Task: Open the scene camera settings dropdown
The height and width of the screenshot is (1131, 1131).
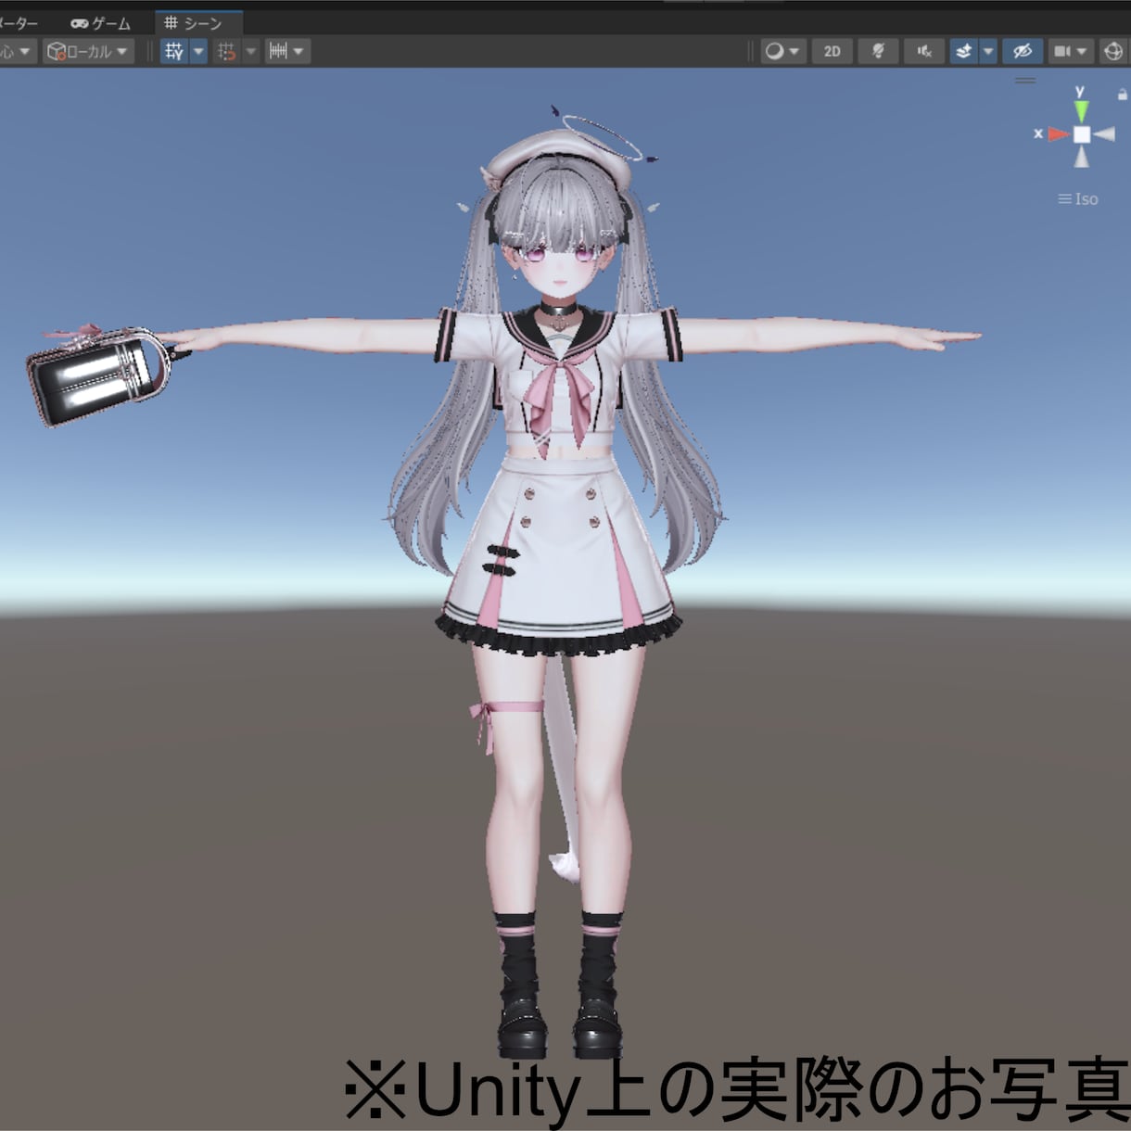Action: (x=1070, y=52)
